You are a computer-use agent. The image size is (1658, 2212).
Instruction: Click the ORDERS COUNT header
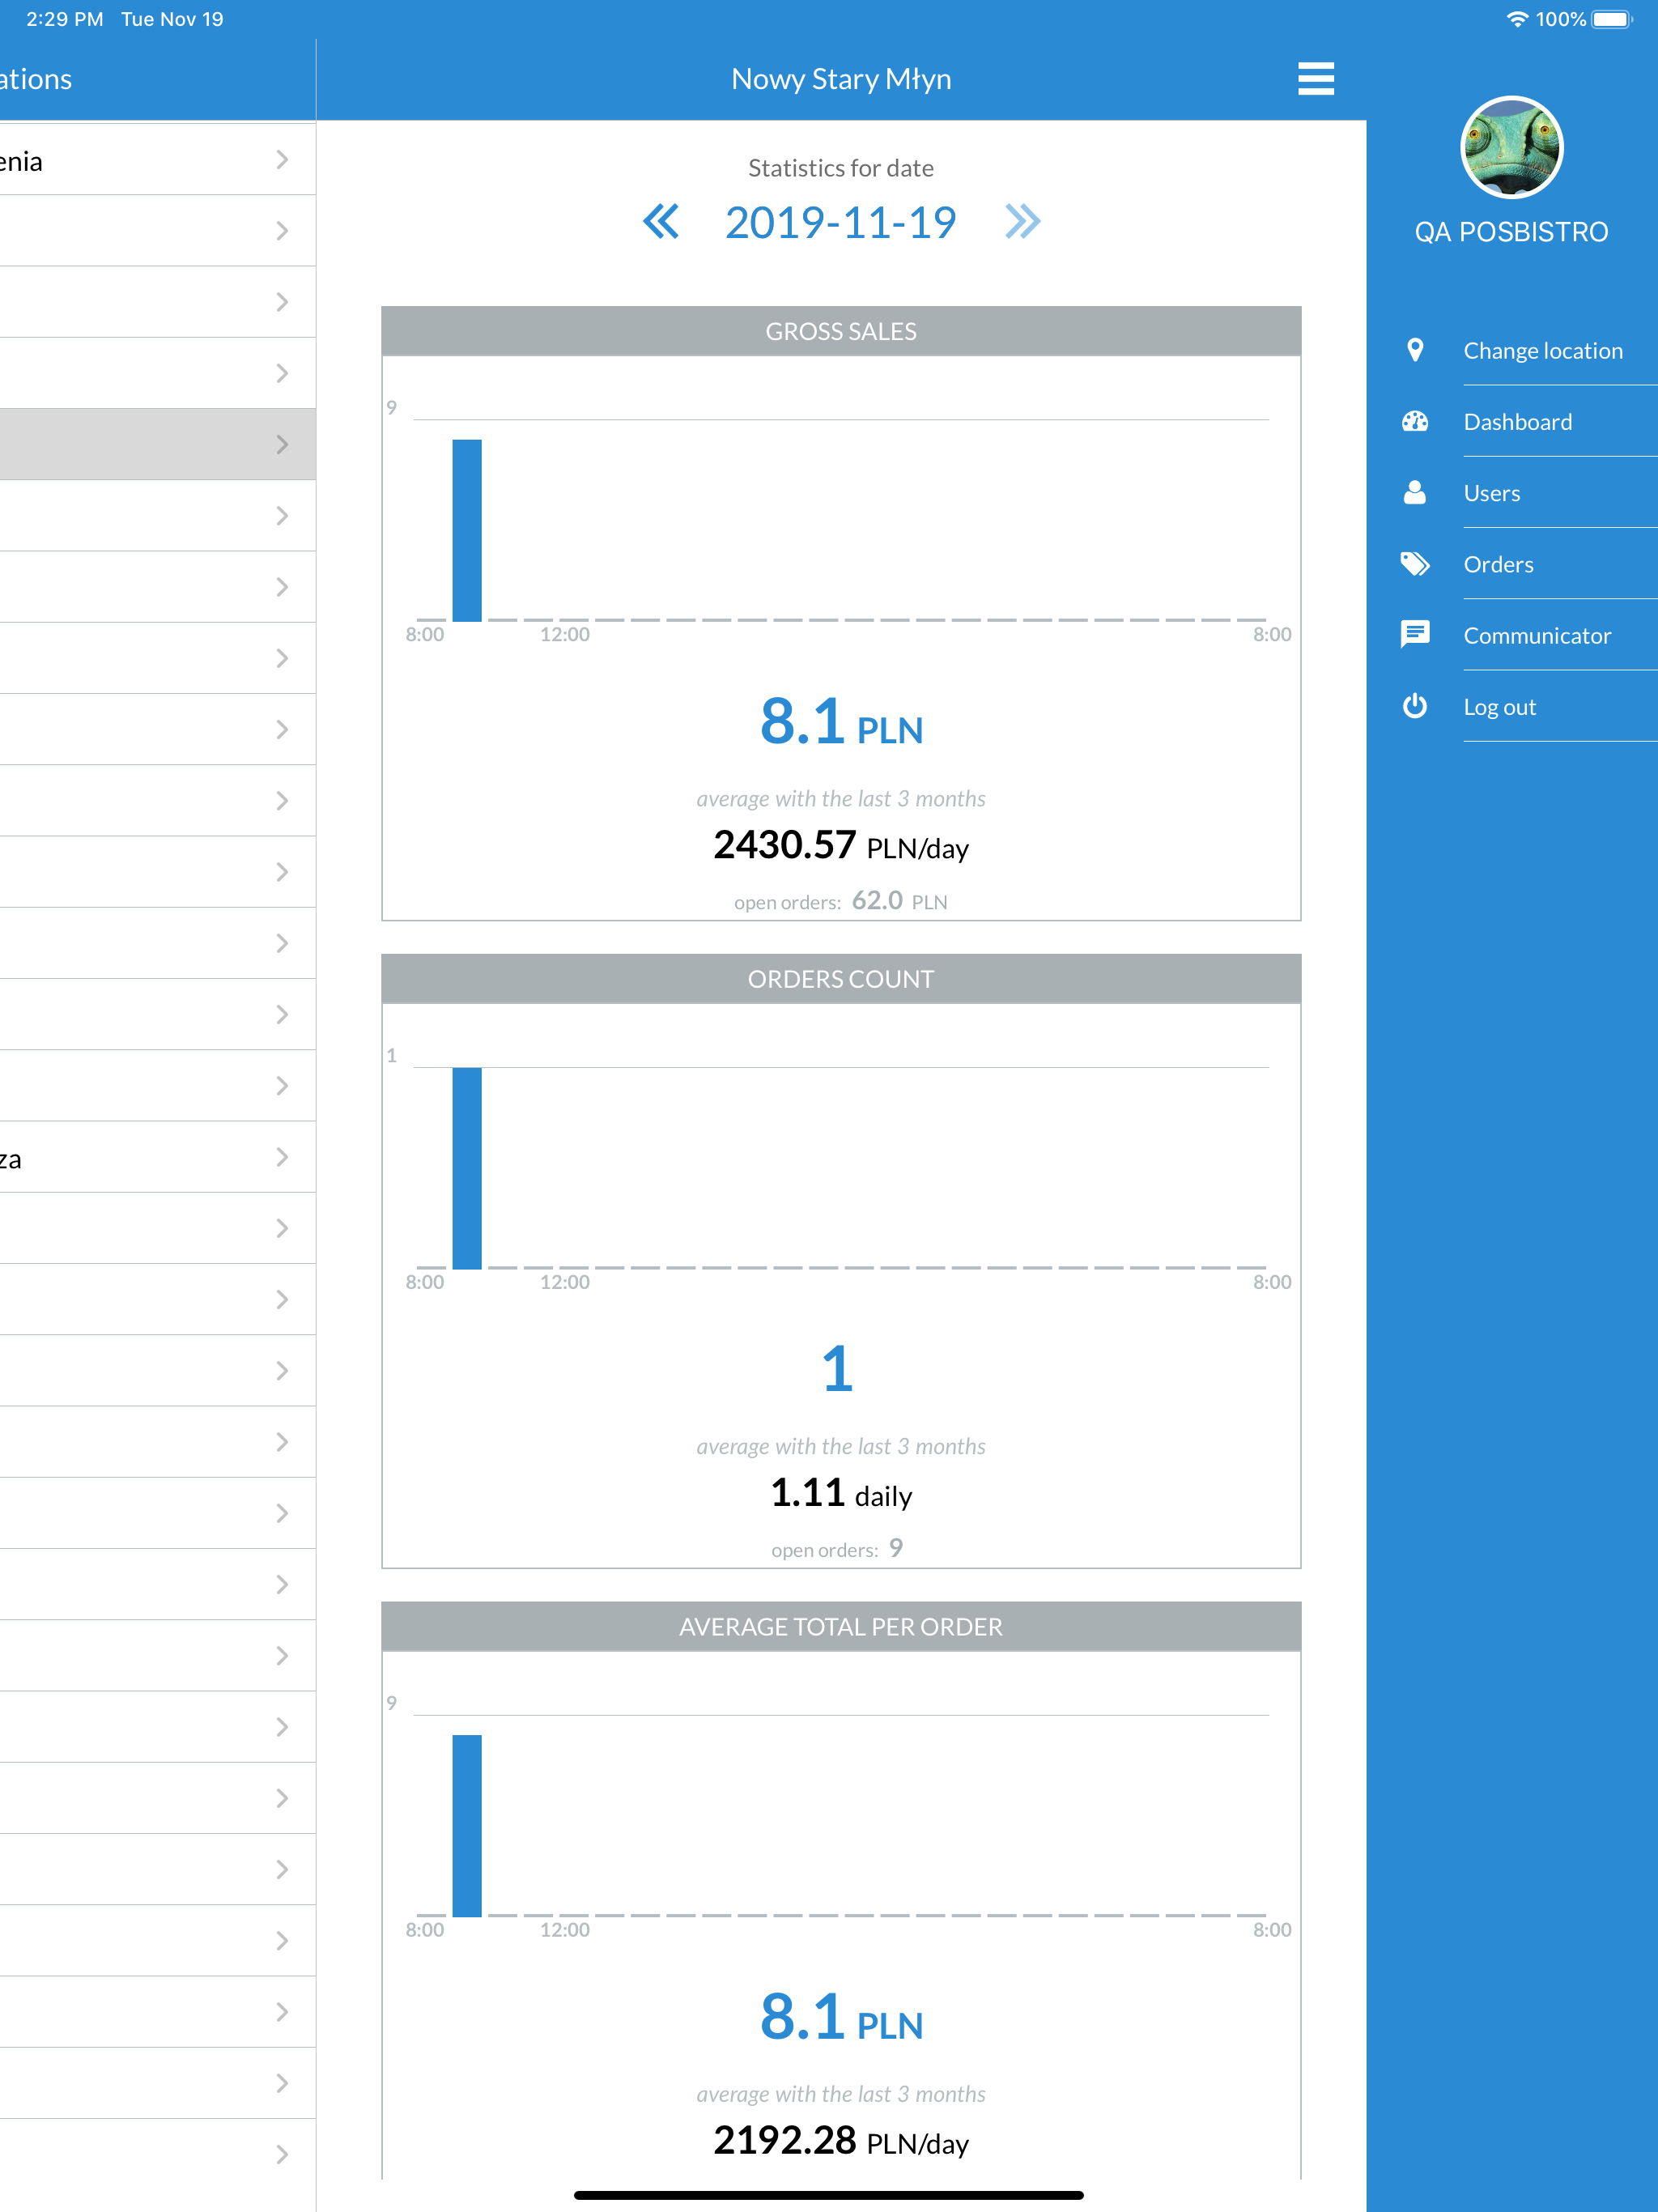point(840,979)
